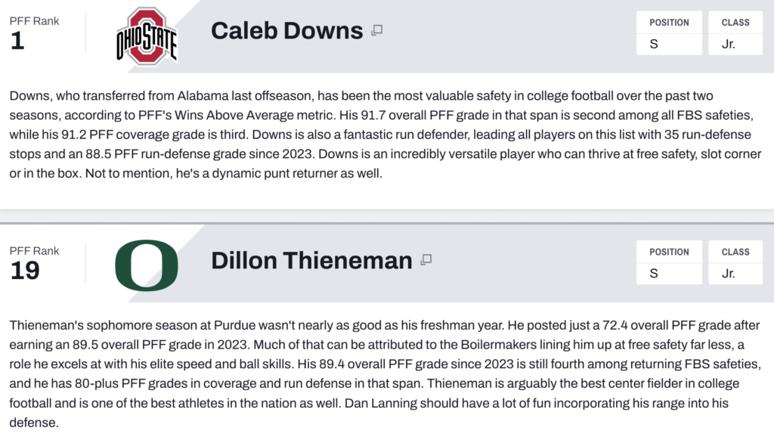
Task: Select Dillon Thieneman position value S
Action: (669, 274)
